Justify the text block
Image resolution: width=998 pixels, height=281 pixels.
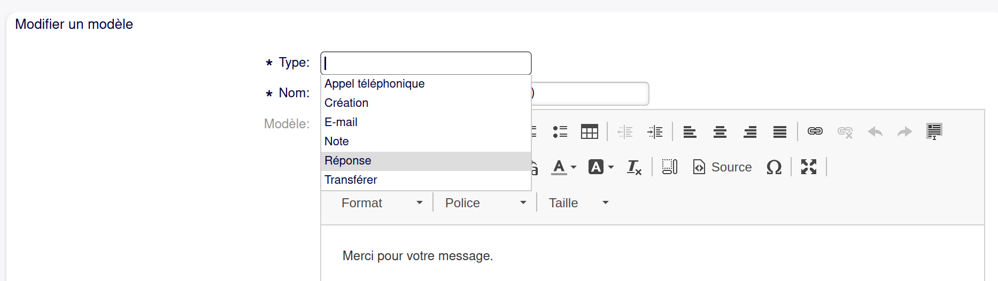[779, 131]
